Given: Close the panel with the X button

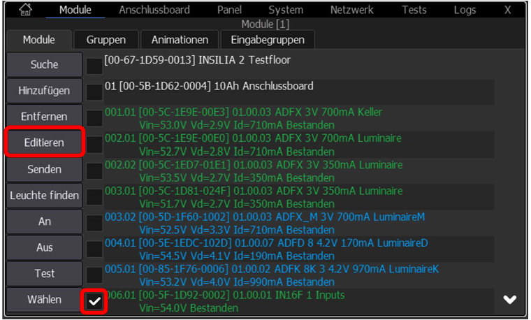Looking at the screenshot, I should point(508,10).
